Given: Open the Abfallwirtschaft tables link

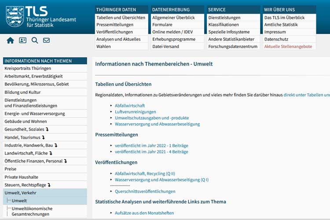Looking at the screenshot, I should (130, 106).
